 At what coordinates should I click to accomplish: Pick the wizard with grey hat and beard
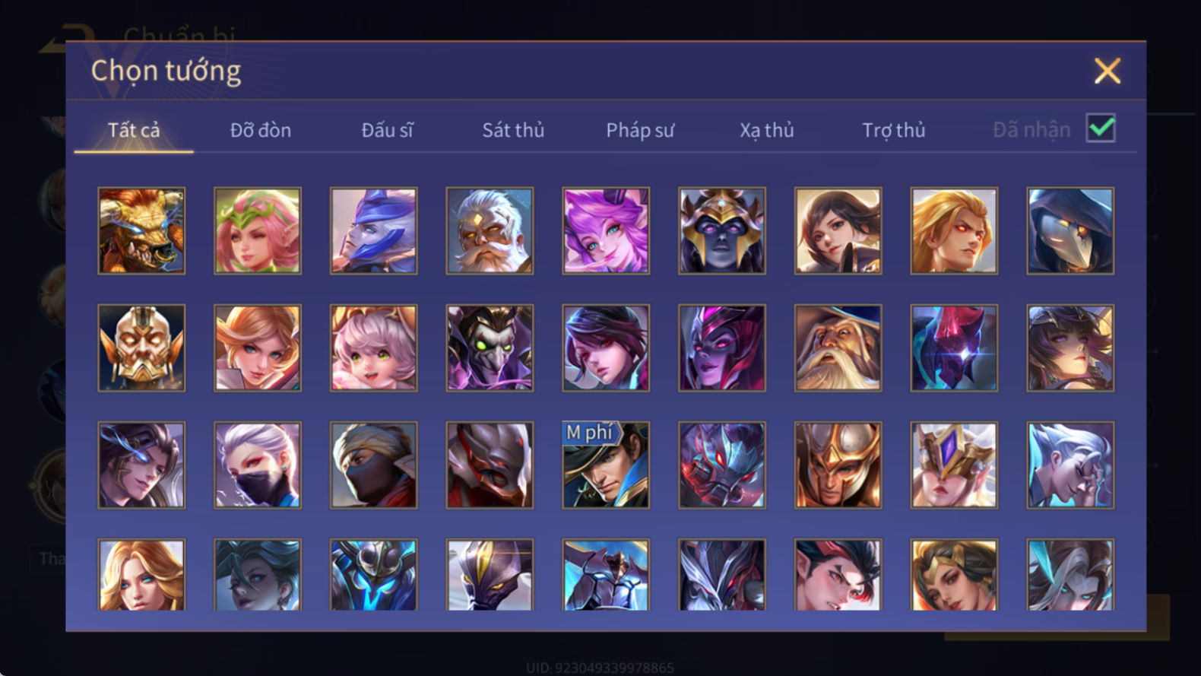click(838, 348)
